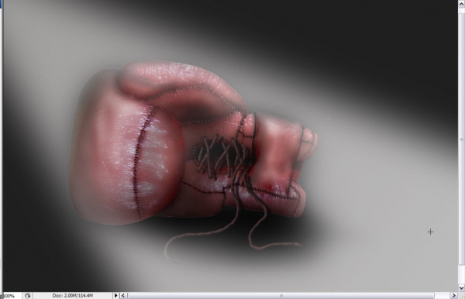Click the crossed laces on the boxing glove
465x299 pixels.
(x=221, y=156)
